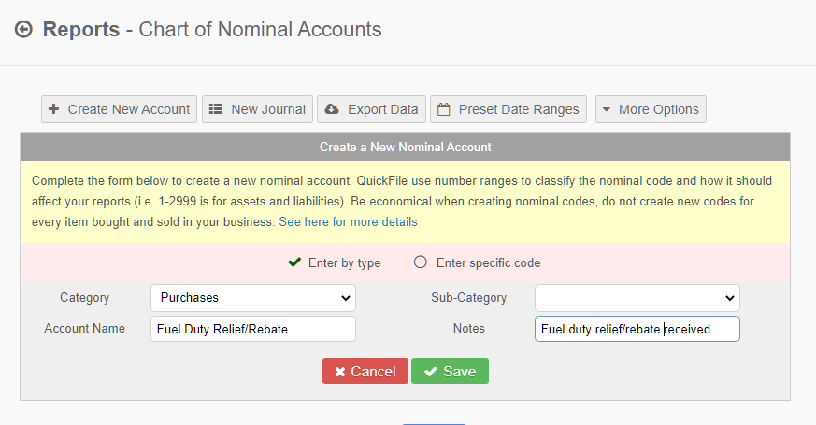This screenshot has width=816, height=425.
Task: Open Export Data from the toolbar
Action: (x=372, y=109)
